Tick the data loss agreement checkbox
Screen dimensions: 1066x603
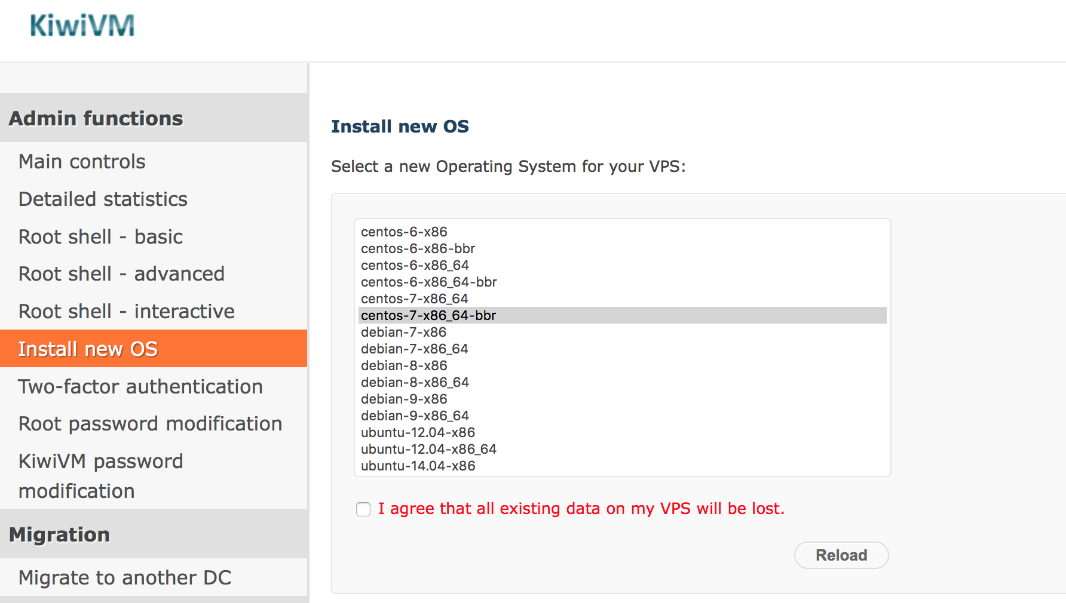(363, 509)
